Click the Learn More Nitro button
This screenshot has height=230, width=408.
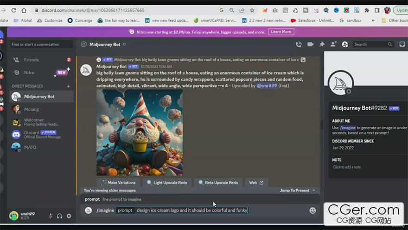click(x=281, y=32)
